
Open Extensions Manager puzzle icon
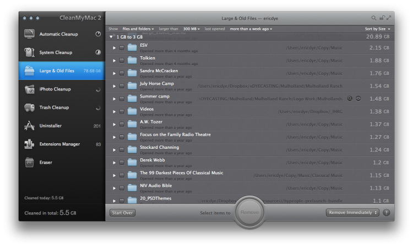(29, 144)
